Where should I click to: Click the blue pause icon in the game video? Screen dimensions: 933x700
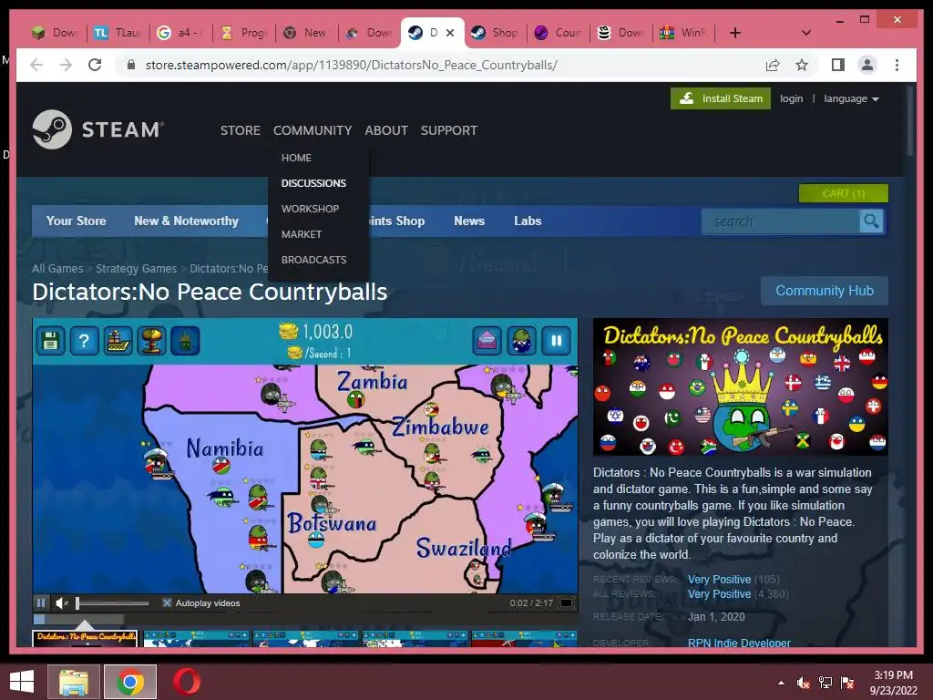[x=556, y=341]
